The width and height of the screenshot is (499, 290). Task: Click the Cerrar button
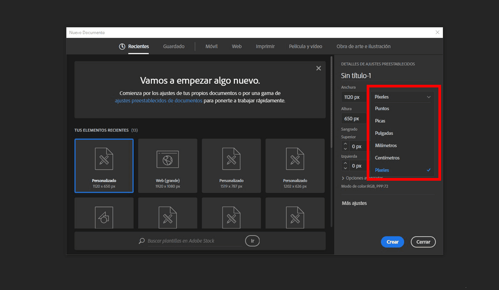coord(423,242)
